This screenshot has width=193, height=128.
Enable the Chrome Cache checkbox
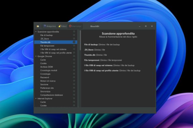pyautogui.click(x=74, y=60)
